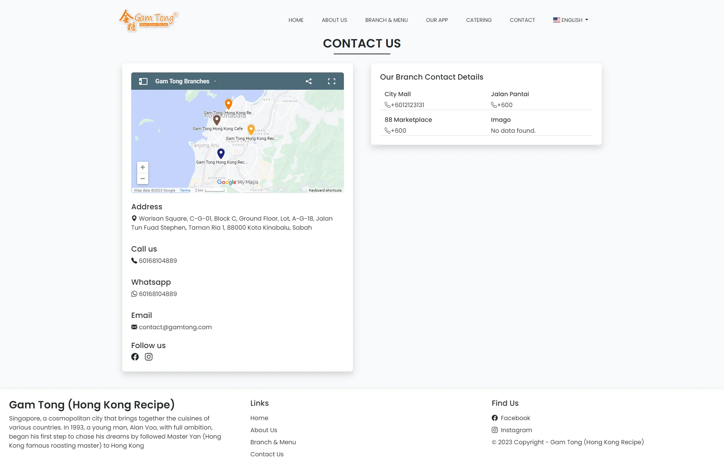Star the Gam Tong Branches map
Screen dimensions: 724x471
[x=215, y=81]
